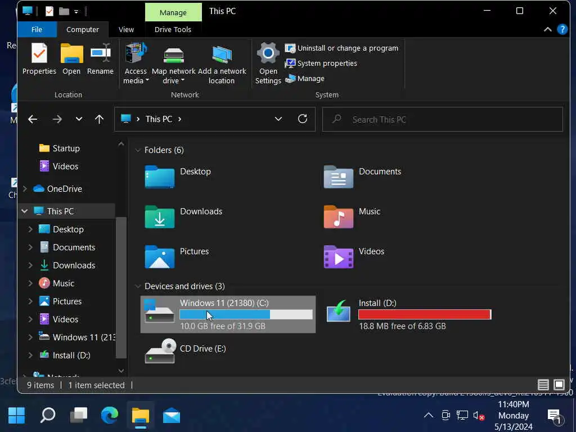Go up one level with up arrow

pos(99,119)
